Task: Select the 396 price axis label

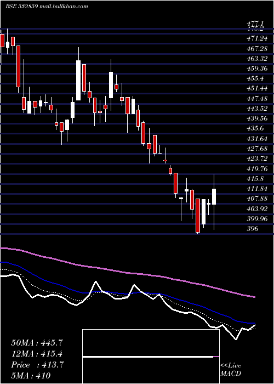Action: click(x=253, y=229)
